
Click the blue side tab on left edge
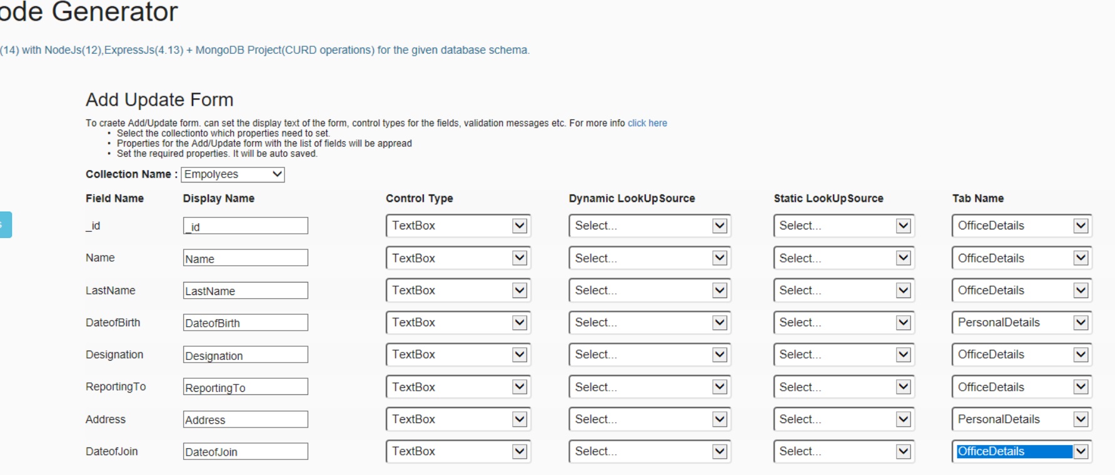[5, 225]
